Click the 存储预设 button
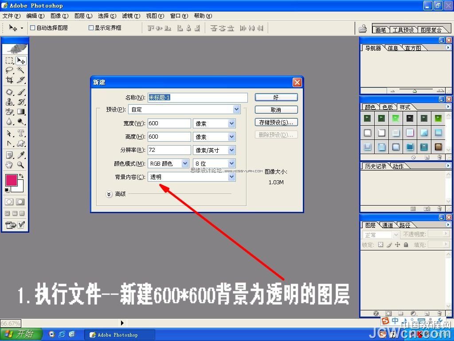Screen dimensions: 454x341 point(276,123)
